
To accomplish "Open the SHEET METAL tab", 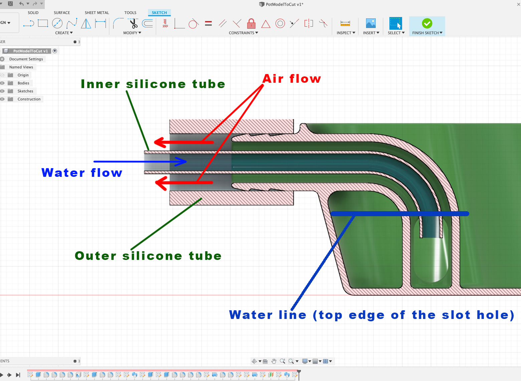I will 97,12.
